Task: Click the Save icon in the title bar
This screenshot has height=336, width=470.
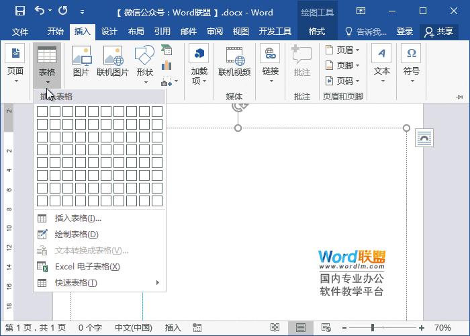Action: [x=19, y=11]
